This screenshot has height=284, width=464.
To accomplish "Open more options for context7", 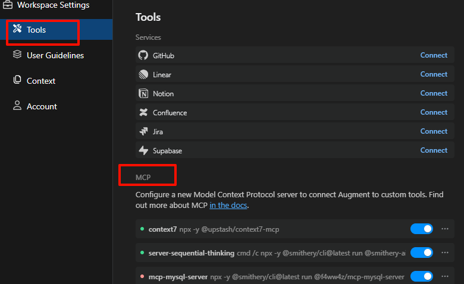I will [445, 229].
